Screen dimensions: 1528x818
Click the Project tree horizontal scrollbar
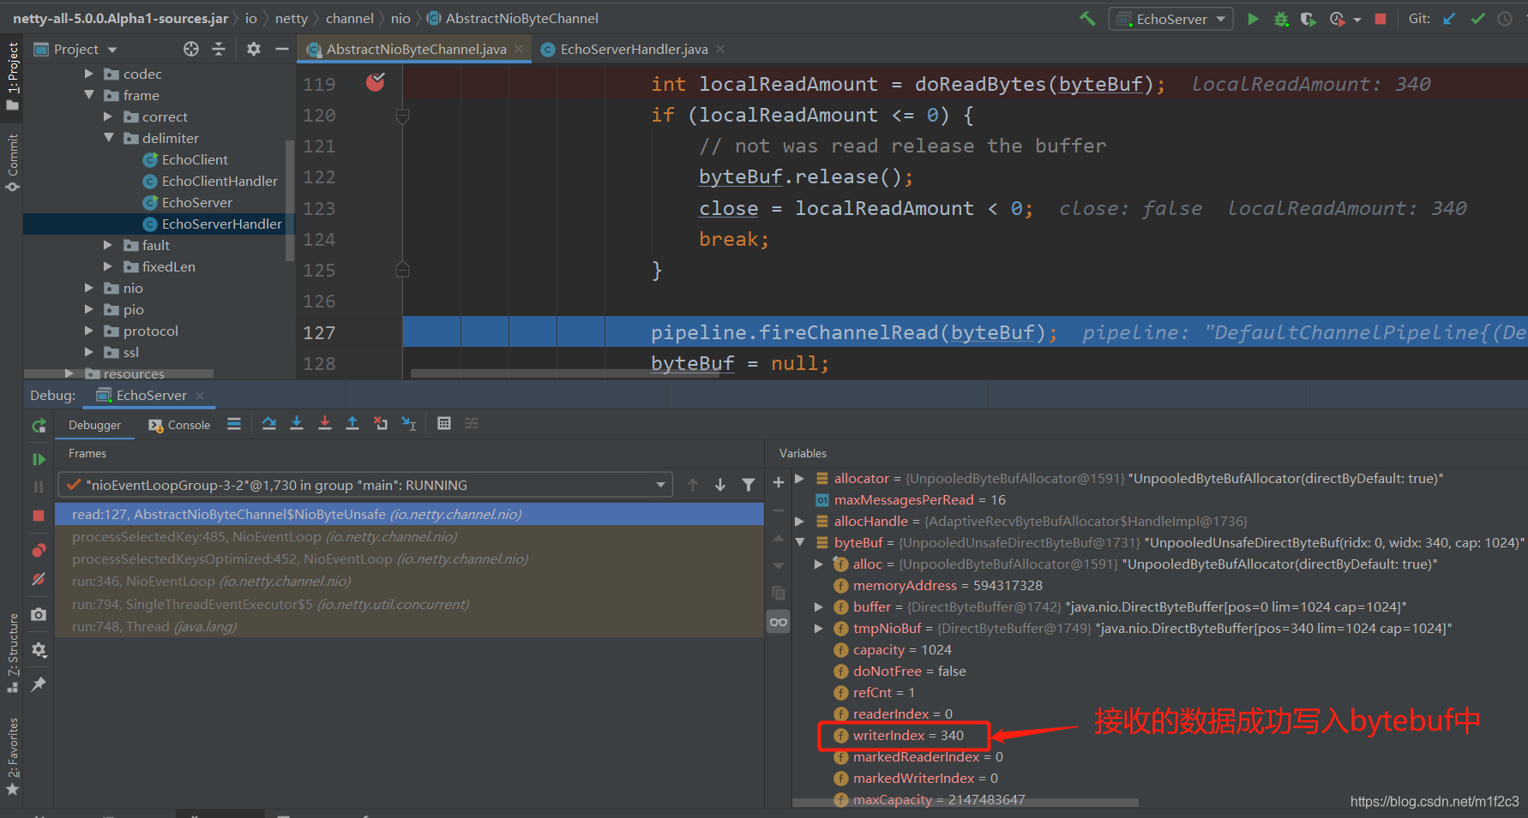[118, 373]
